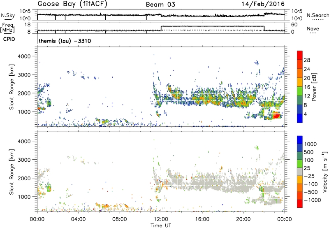Pick the light green Power segment between 12 and 16
The image size is (329, 228).
click(x=300, y=91)
